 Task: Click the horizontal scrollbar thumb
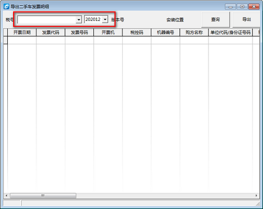pos(43,195)
